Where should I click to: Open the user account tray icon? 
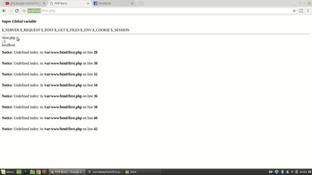click(288, 172)
